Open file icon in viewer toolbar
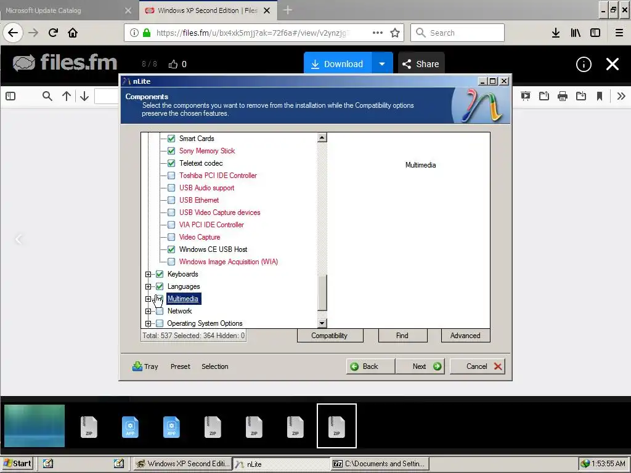Viewport: 631px width, 473px height. click(543, 96)
